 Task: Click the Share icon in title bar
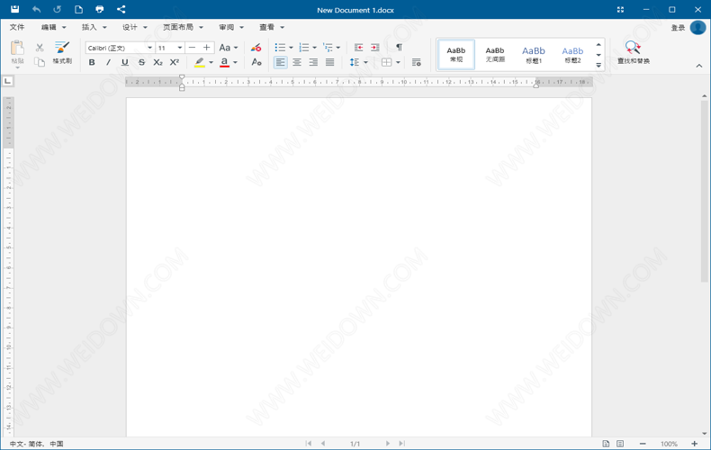coord(121,9)
